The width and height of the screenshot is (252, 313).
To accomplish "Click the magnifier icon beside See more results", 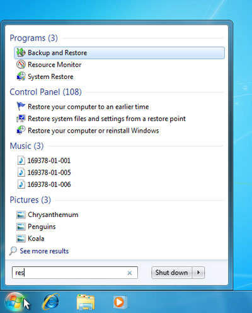I will 13,251.
